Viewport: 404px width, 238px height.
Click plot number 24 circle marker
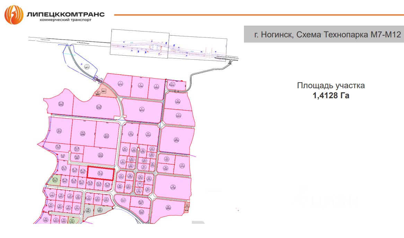point(51,205)
